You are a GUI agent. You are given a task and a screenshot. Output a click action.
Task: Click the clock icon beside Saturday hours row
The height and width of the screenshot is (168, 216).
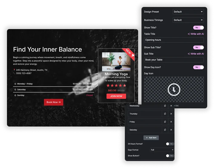pyautogui.click(x=15, y=90)
